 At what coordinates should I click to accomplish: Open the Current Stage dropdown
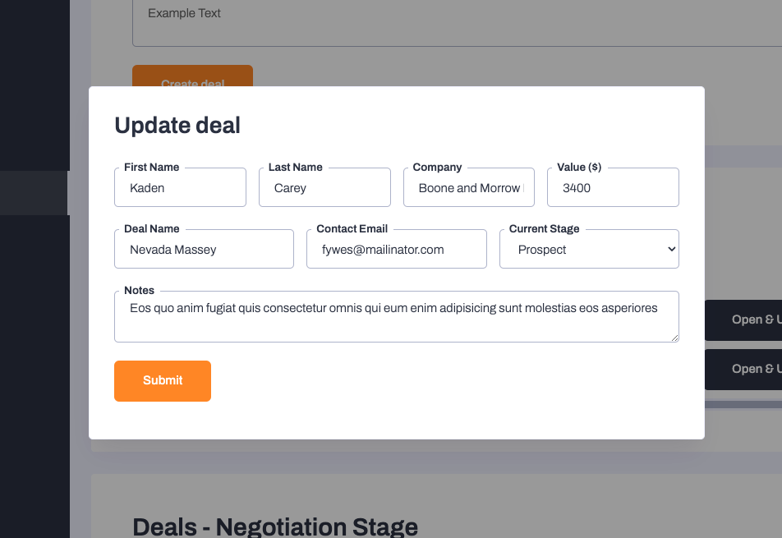(x=589, y=250)
